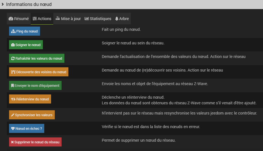Click the refresh icon on Rafraîchir les valeurs
Viewport: 263px width, 151px height.
[13, 59]
